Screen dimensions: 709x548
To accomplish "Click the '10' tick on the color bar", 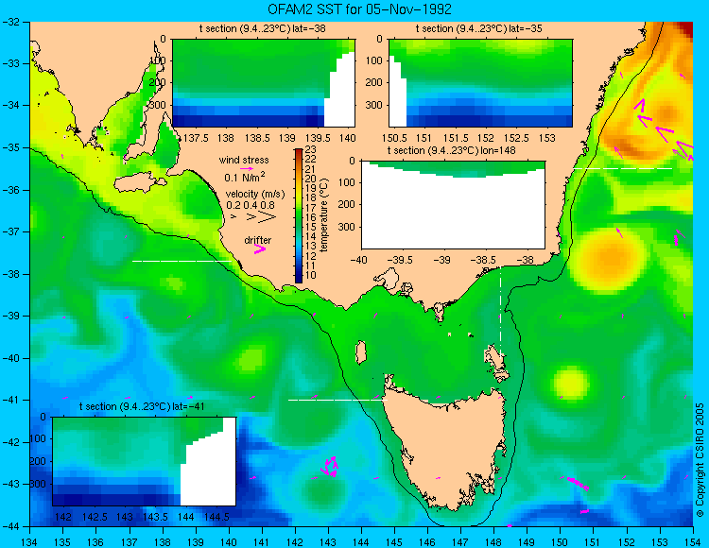I will tap(311, 275).
